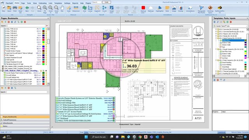Open the Sample Takeoff Tools dropdown
The image size is (249, 140).
(230, 26)
